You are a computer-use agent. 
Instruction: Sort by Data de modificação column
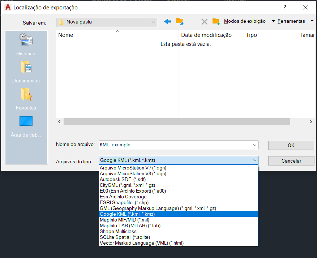click(211, 35)
